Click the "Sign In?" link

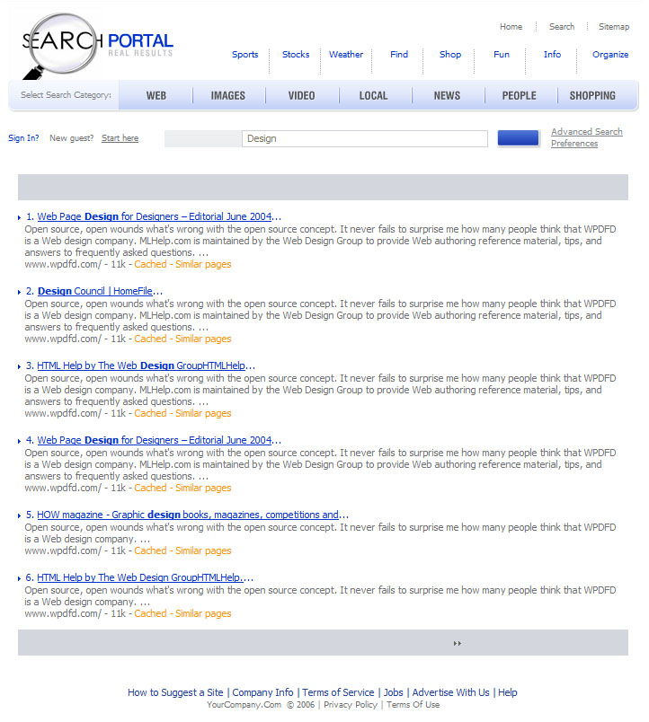(x=23, y=138)
